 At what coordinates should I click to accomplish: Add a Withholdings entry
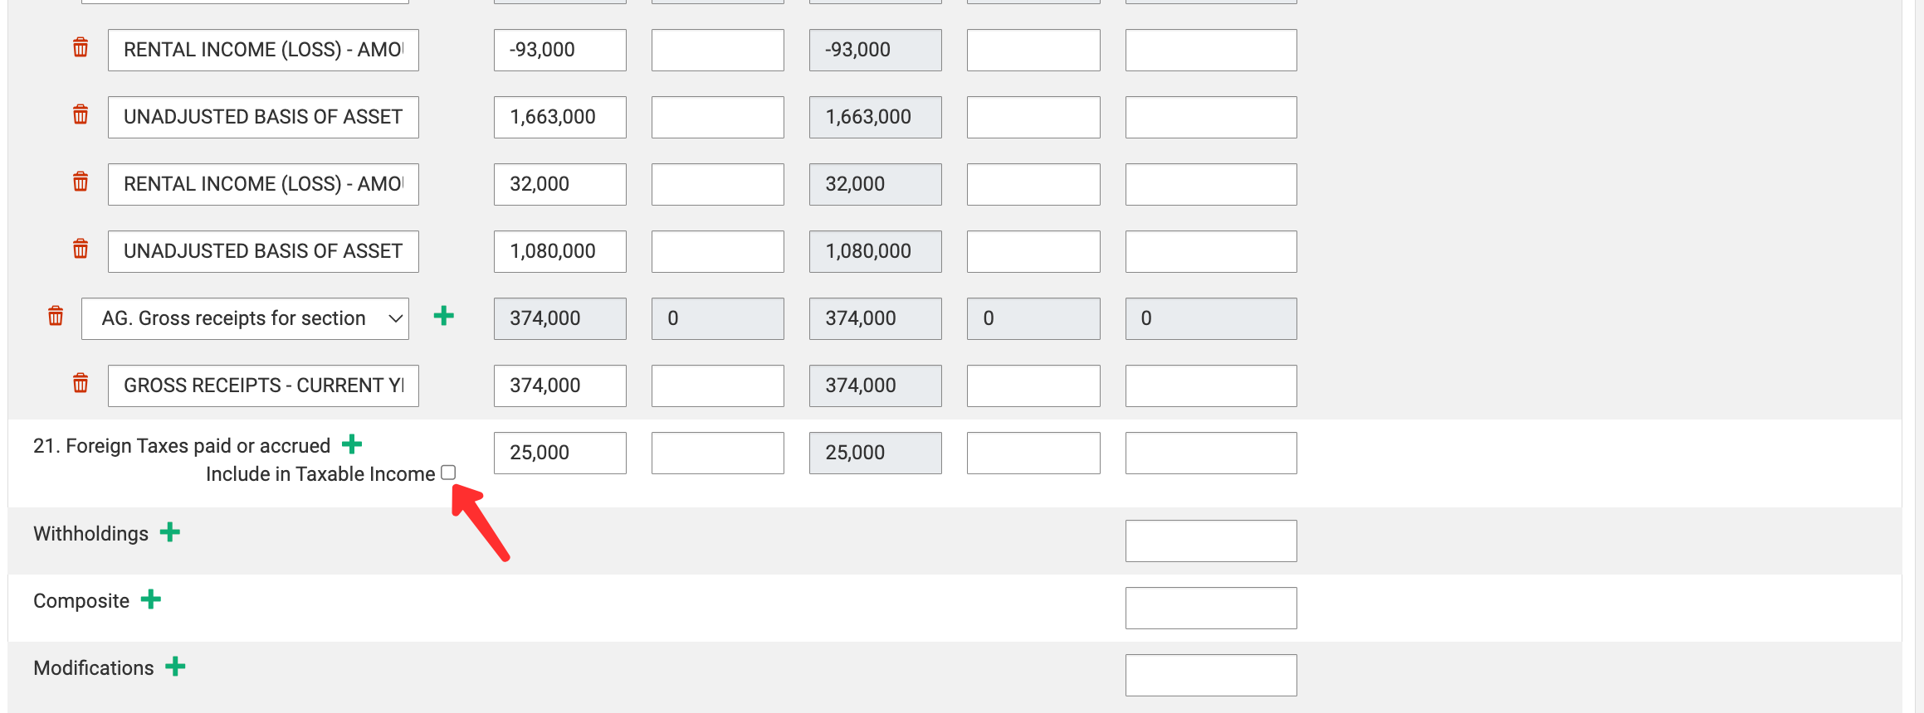(170, 532)
